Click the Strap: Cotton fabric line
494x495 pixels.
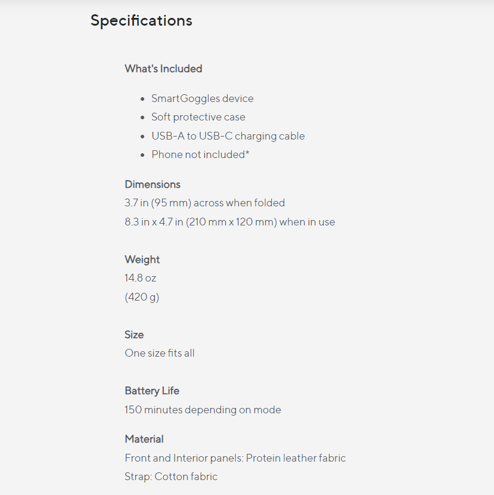tap(171, 477)
